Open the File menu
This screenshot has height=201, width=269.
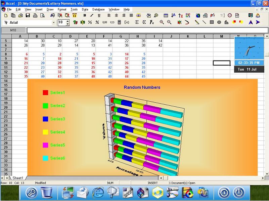point(9,9)
